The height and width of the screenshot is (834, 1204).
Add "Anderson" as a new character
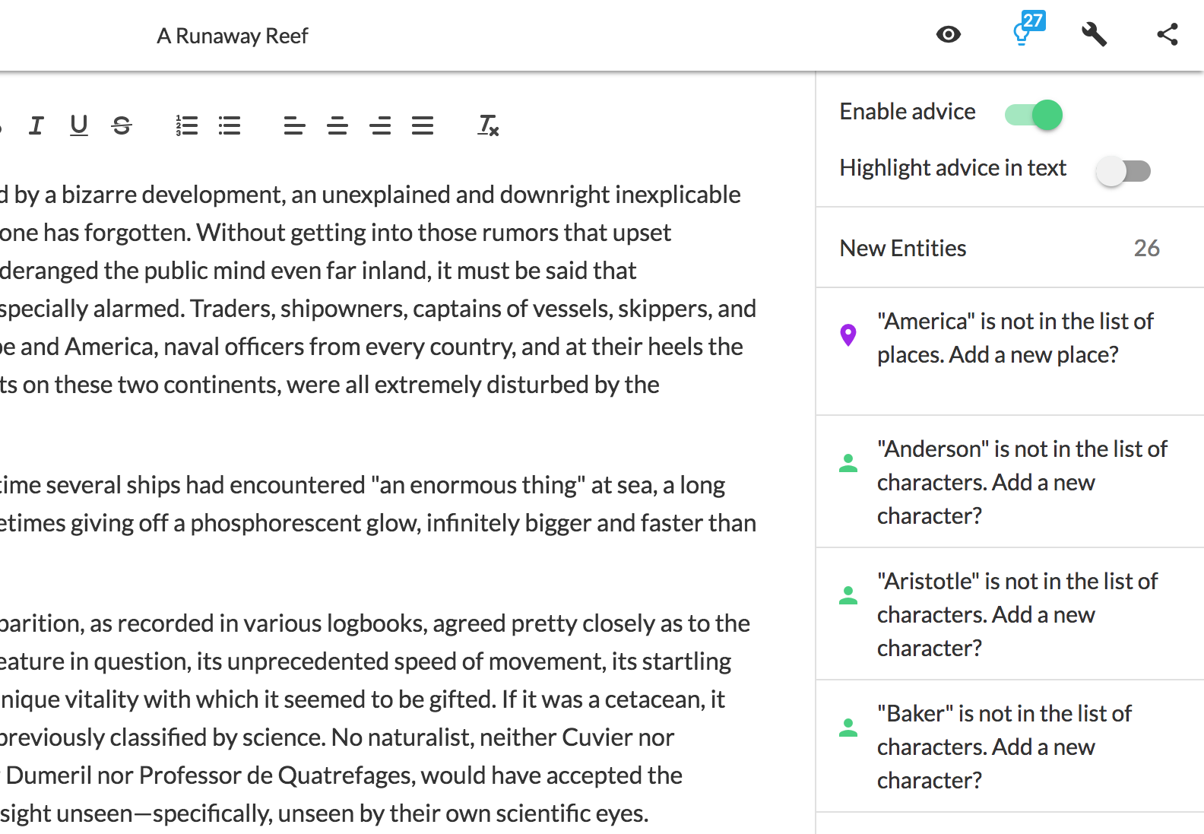pyautogui.click(x=1009, y=482)
